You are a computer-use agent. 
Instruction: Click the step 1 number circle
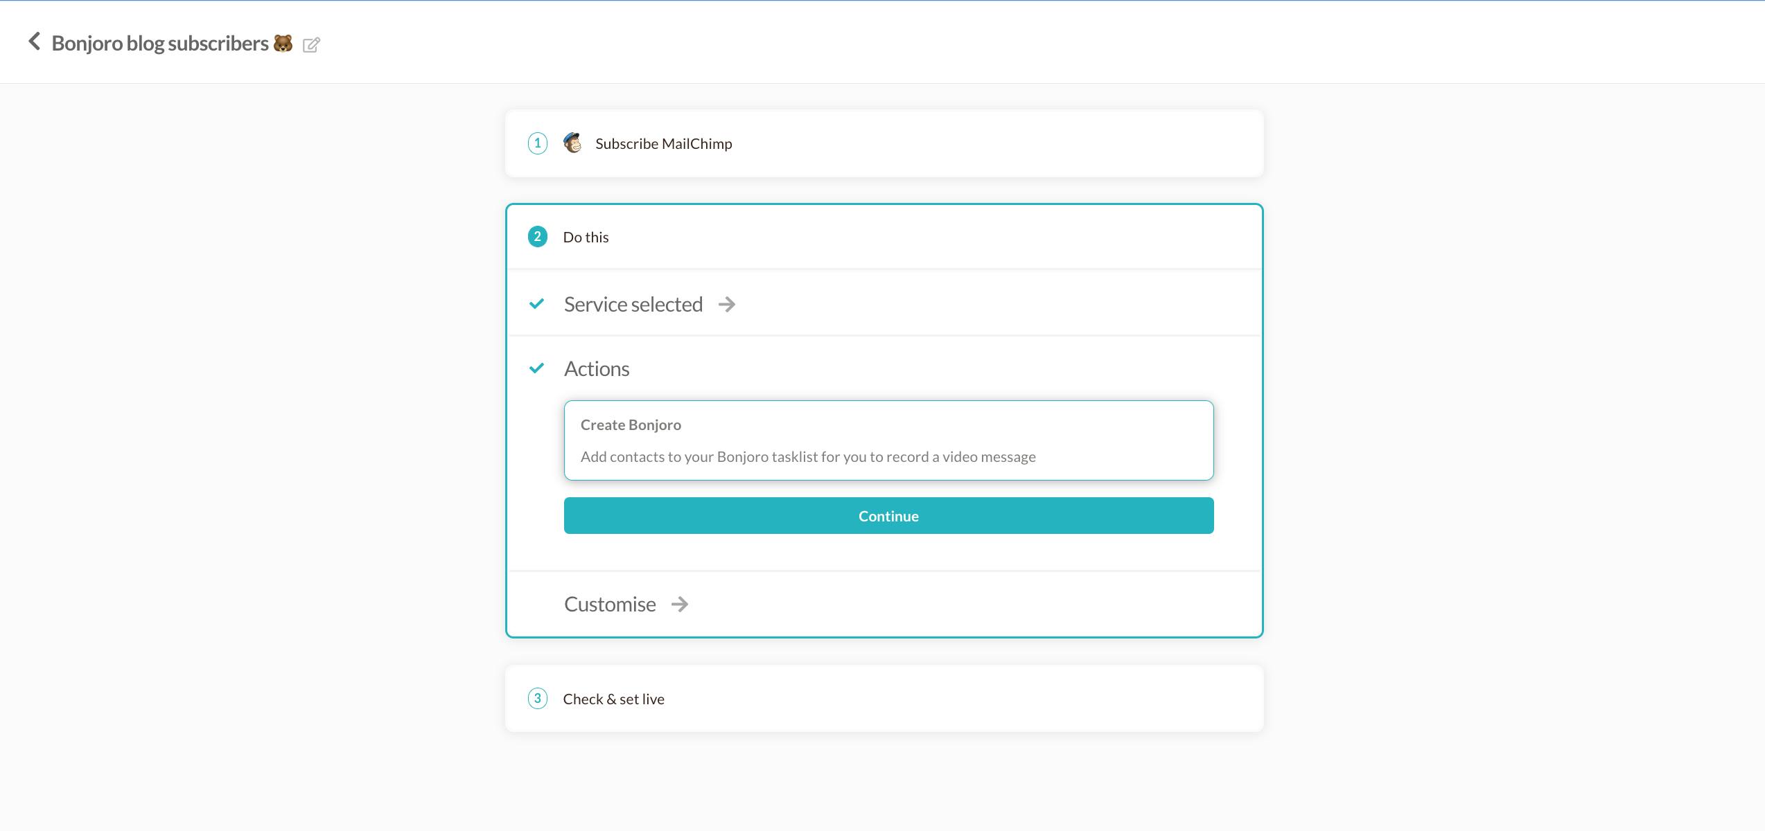538,143
